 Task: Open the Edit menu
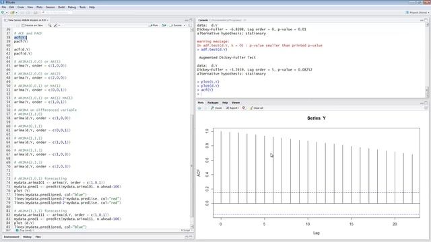[11, 7]
